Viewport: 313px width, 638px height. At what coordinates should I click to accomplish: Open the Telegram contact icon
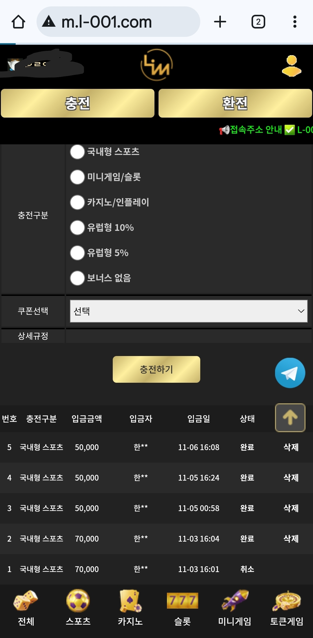290,373
